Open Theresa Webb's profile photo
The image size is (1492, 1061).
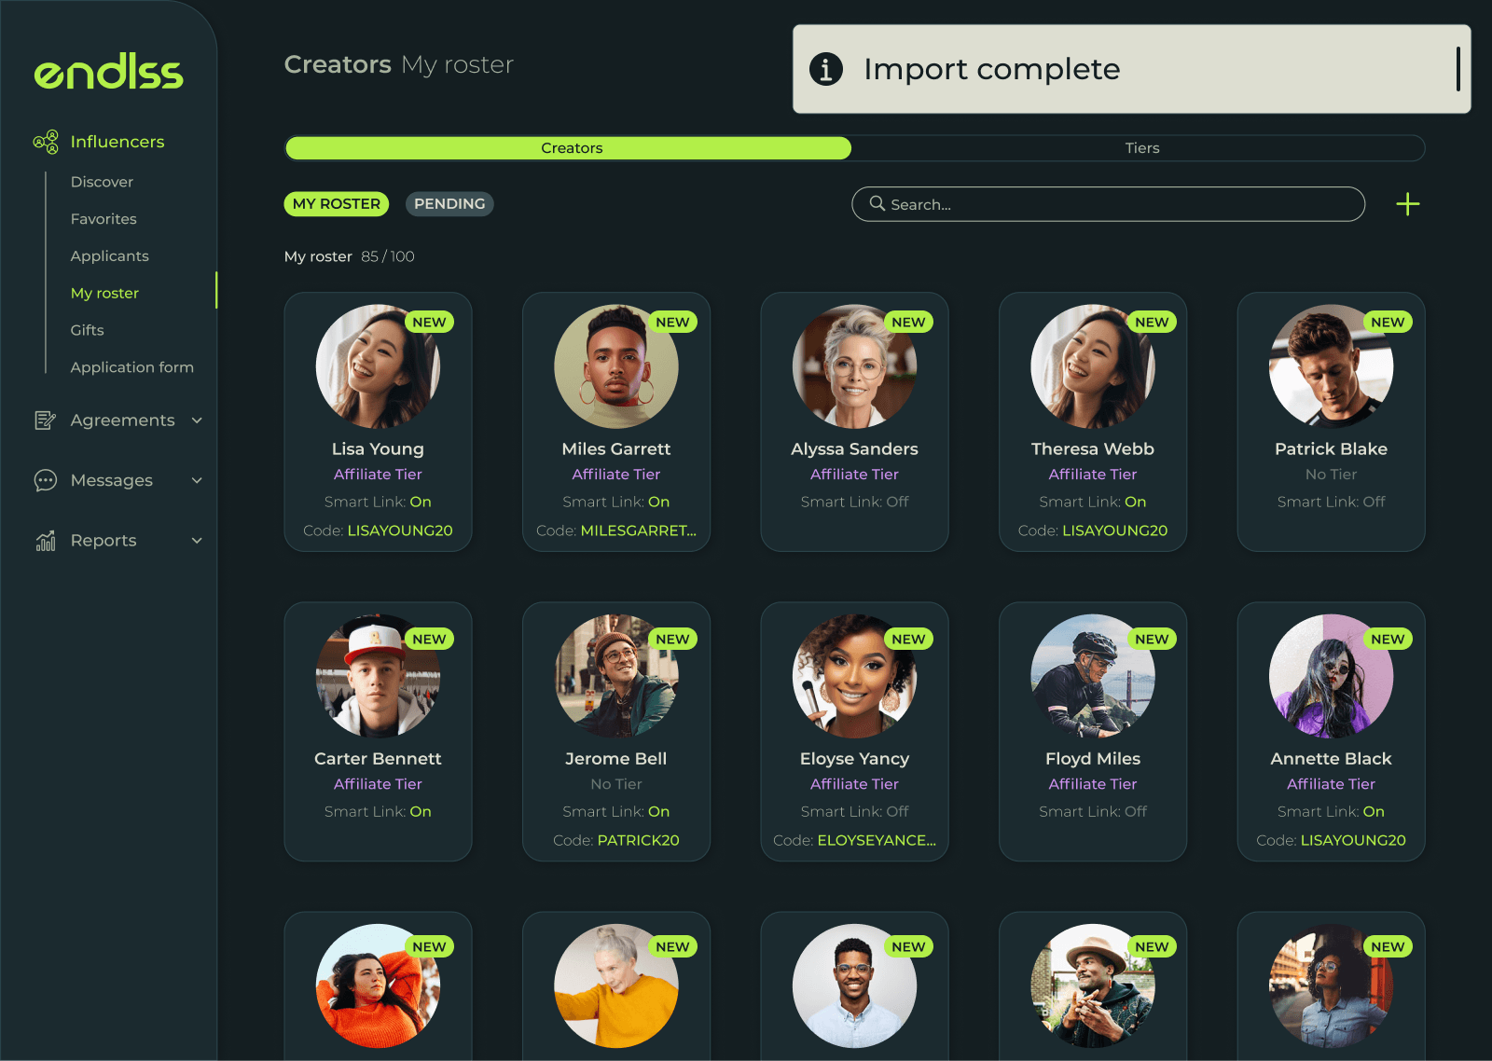pos(1093,366)
